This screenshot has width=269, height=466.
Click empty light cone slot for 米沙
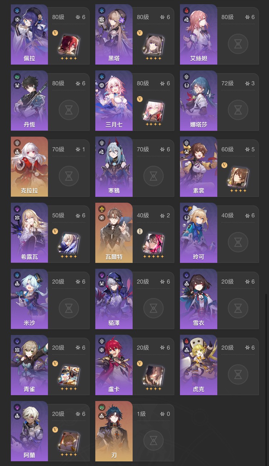tap(69, 308)
